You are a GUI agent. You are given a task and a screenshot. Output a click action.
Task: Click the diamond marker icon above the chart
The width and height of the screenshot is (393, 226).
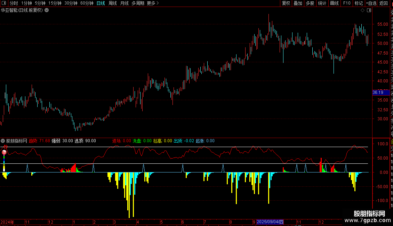pyautogui.click(x=362, y=10)
